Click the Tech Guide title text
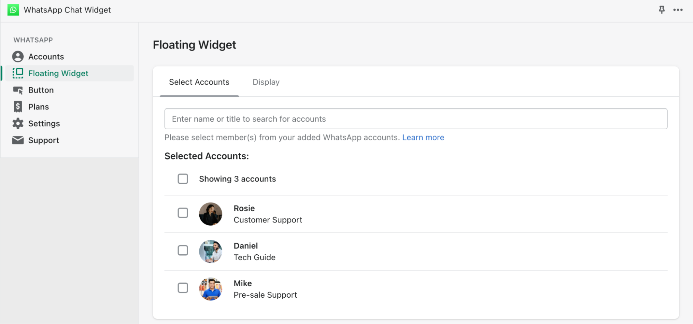This screenshot has height=324, width=693. pyautogui.click(x=254, y=257)
